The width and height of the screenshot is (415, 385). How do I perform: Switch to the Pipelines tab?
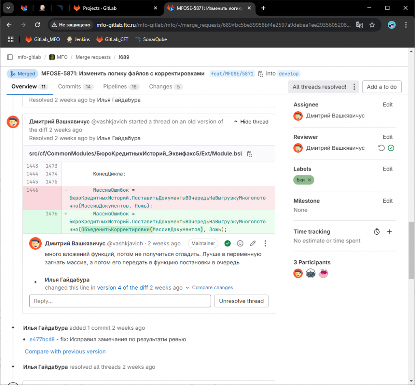click(x=121, y=87)
